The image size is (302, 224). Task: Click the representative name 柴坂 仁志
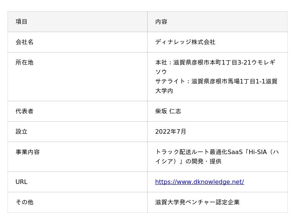point(168,111)
